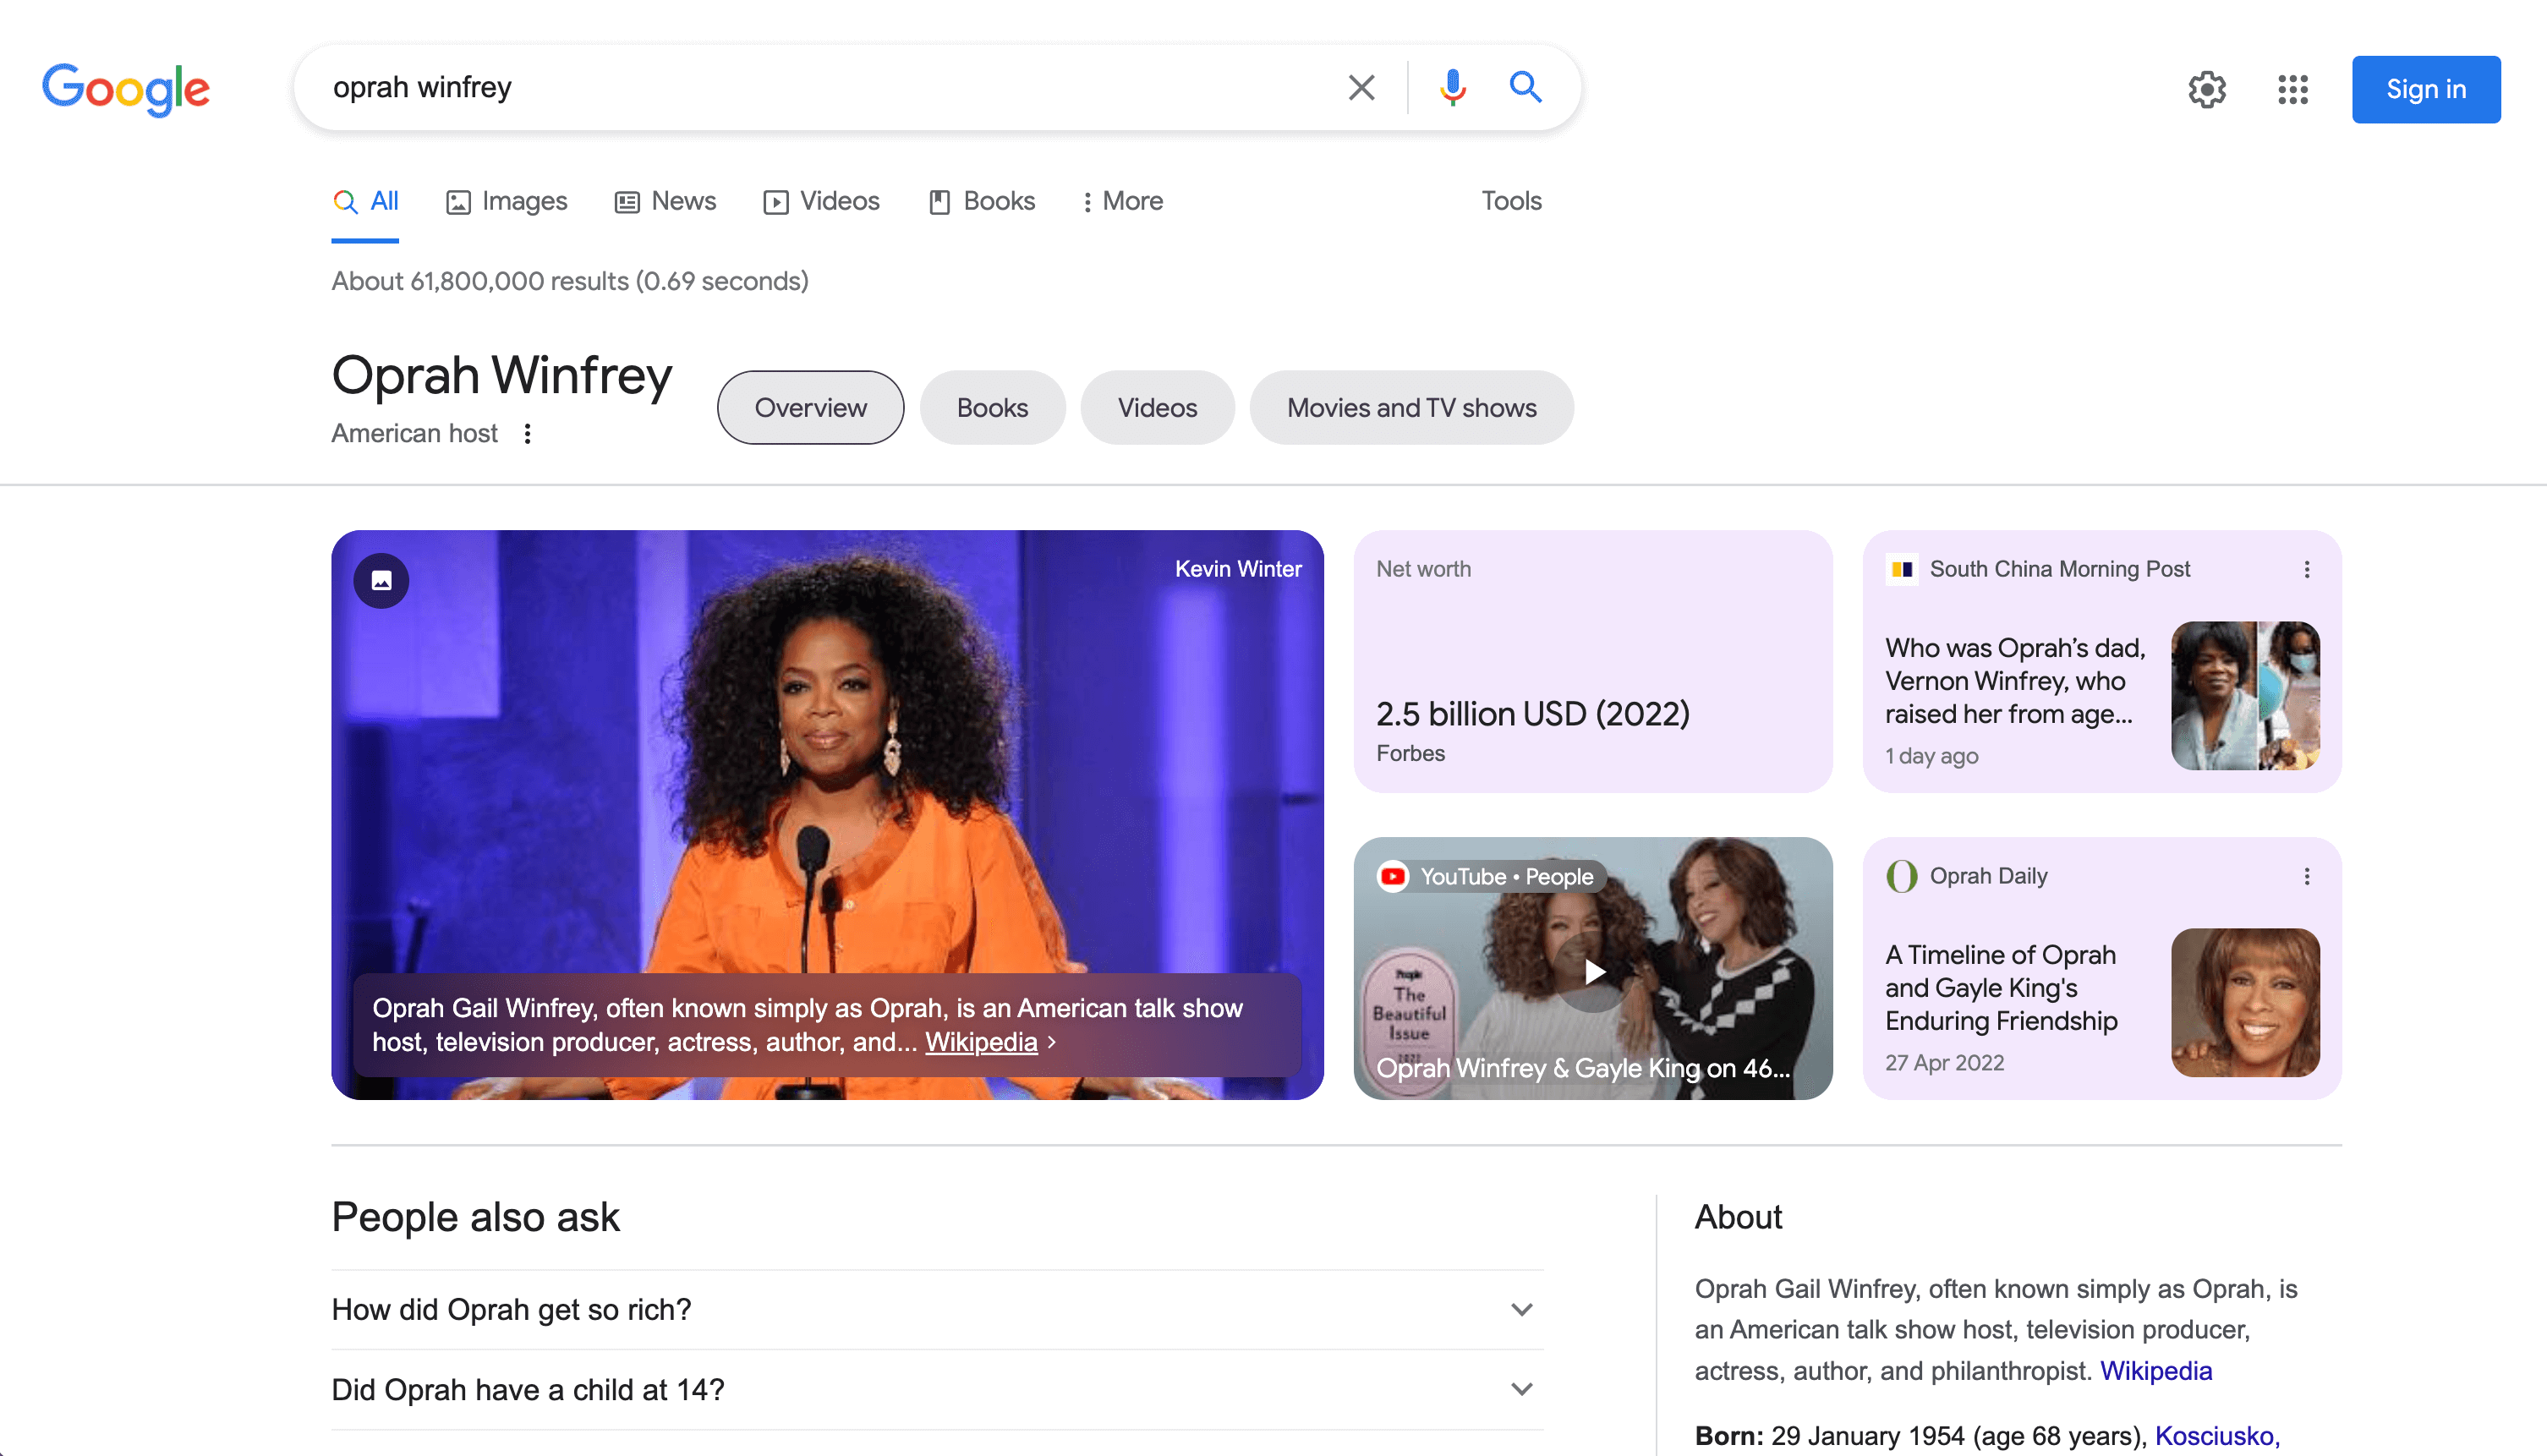
Task: Open search settings via the gear icon
Action: click(2207, 89)
